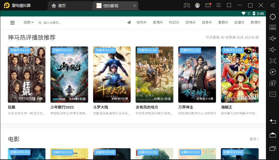Click the Android back arrow icon
The height and width of the screenshot is (160, 279).
[272, 121]
